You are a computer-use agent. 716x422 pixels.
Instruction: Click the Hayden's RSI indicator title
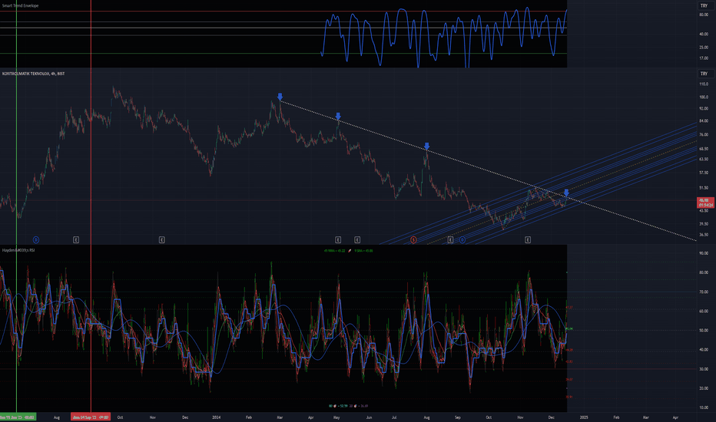(x=18, y=250)
